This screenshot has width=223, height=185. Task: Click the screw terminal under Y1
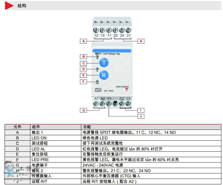(109, 104)
